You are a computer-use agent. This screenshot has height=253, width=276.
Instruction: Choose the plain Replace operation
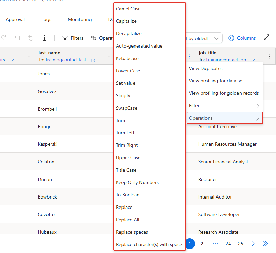[x=150, y=208]
